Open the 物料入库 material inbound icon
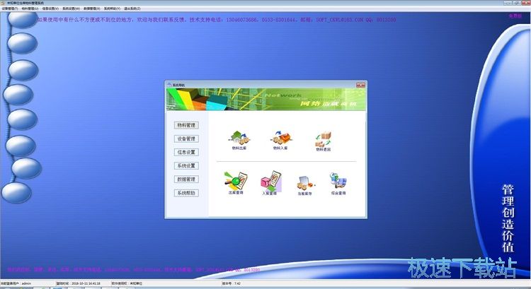531x289 pixels. point(281,141)
